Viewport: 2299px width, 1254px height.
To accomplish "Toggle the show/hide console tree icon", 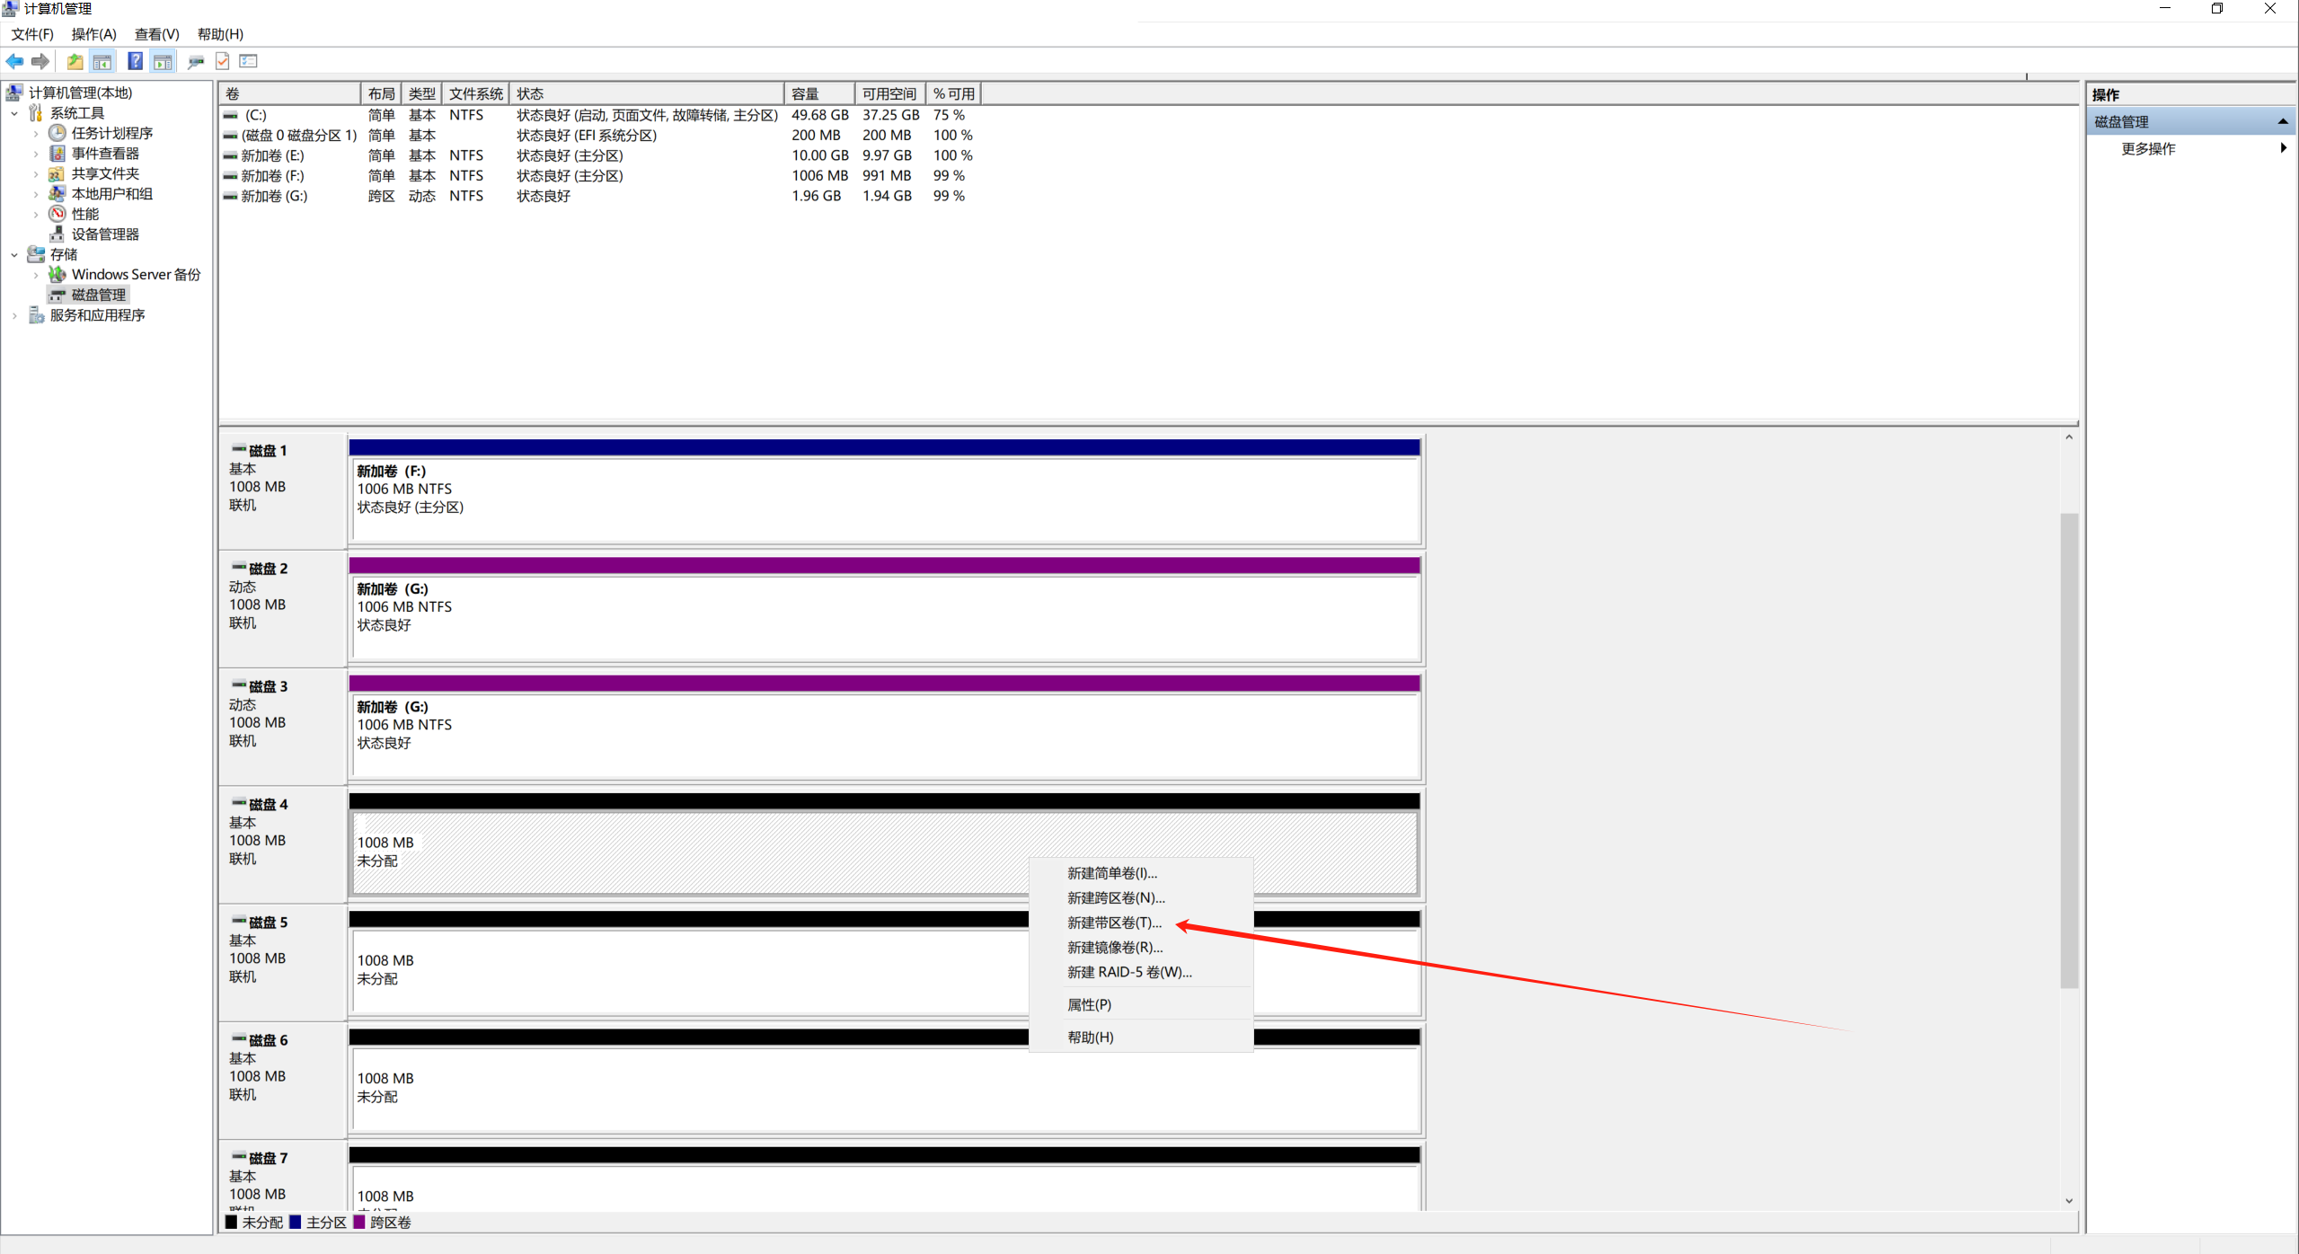I will point(102,61).
